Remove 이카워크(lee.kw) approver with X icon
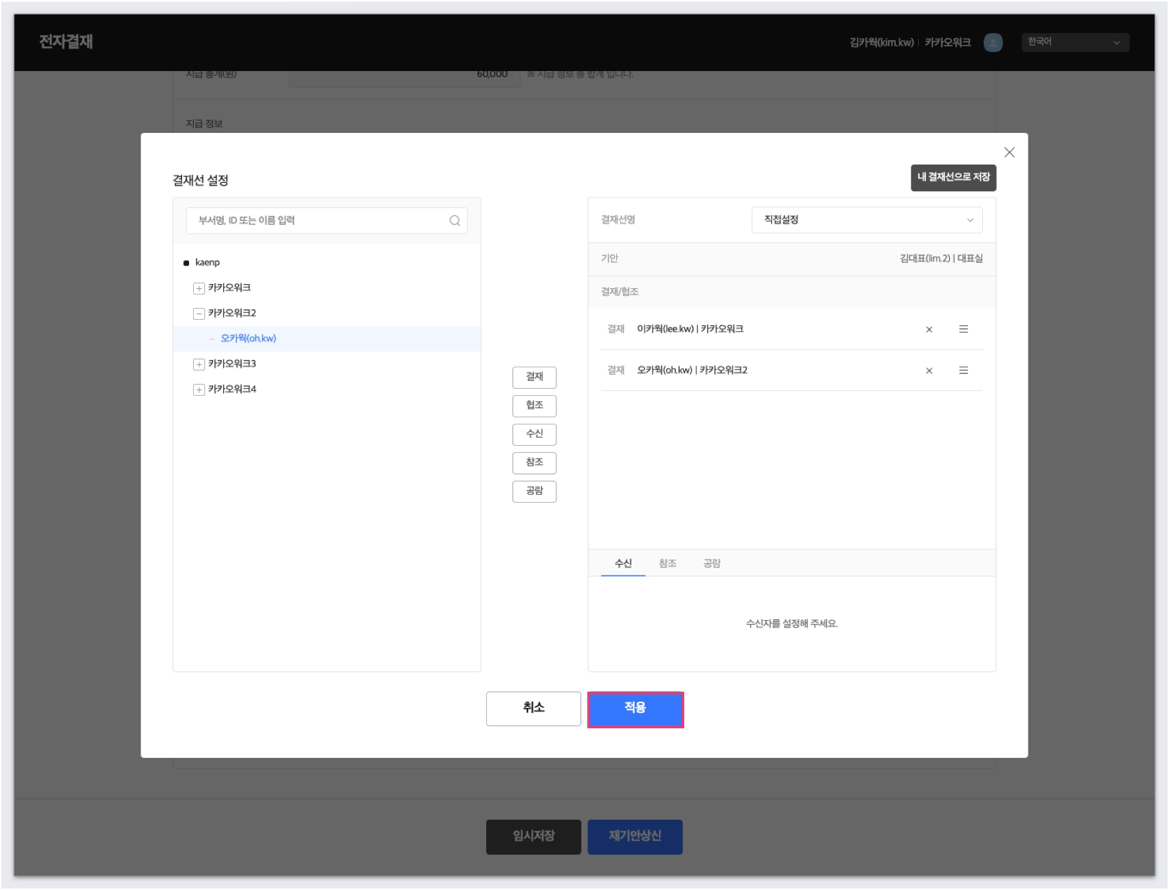The image size is (1169, 890). (929, 330)
